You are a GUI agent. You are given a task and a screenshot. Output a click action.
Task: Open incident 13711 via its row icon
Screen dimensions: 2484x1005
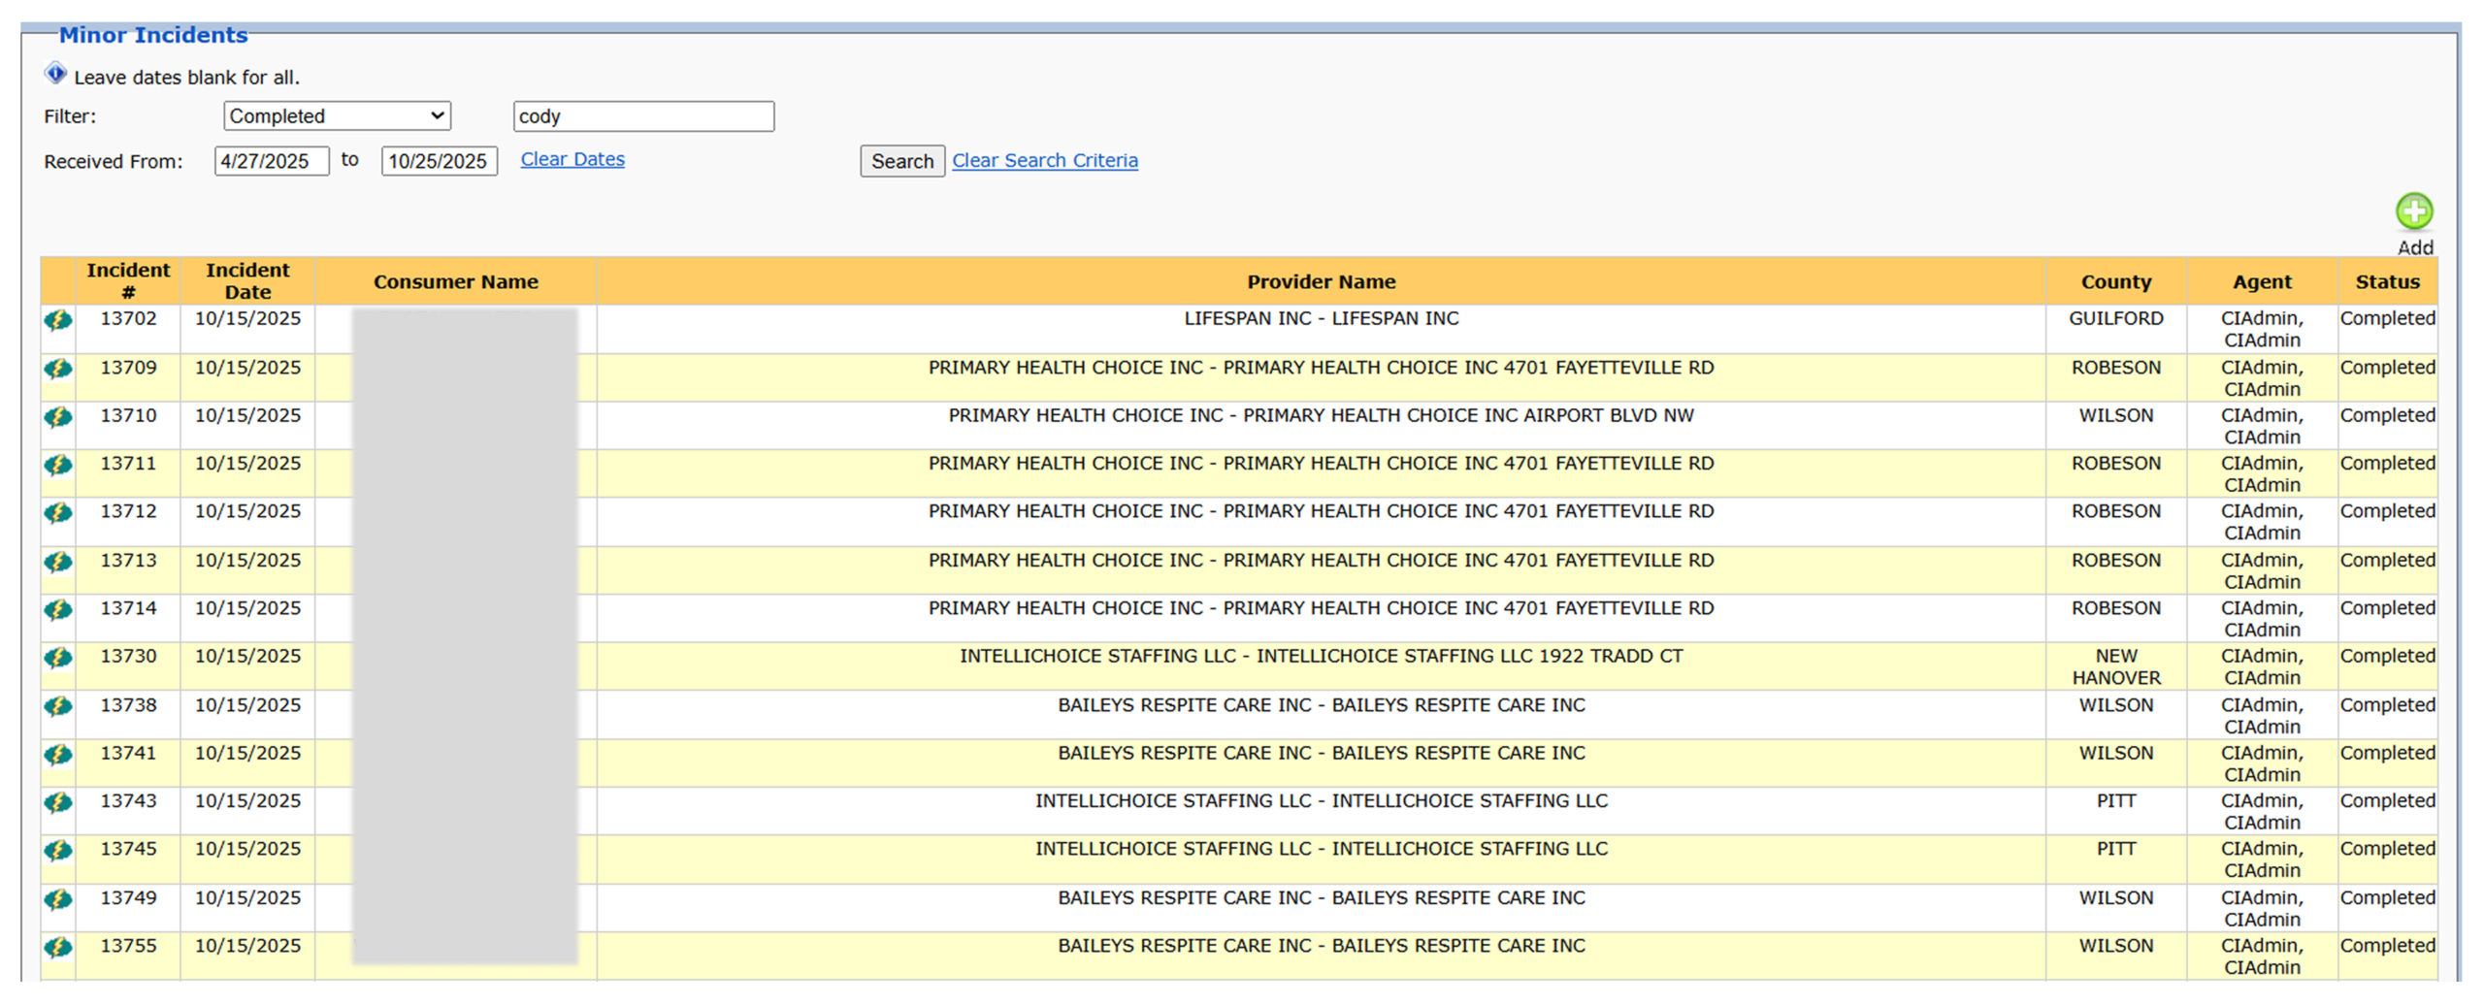click(58, 465)
